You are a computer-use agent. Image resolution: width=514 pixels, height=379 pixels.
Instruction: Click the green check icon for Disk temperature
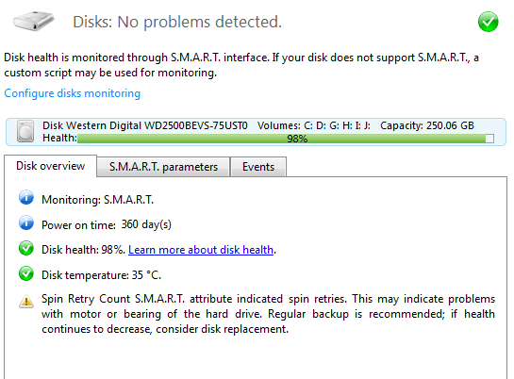pos(26,273)
